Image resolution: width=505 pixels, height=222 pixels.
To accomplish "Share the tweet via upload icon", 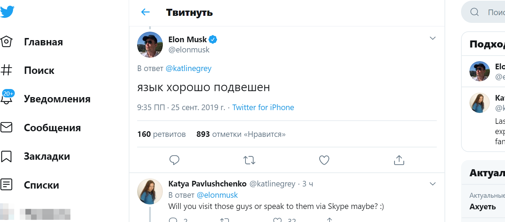I will click(399, 160).
